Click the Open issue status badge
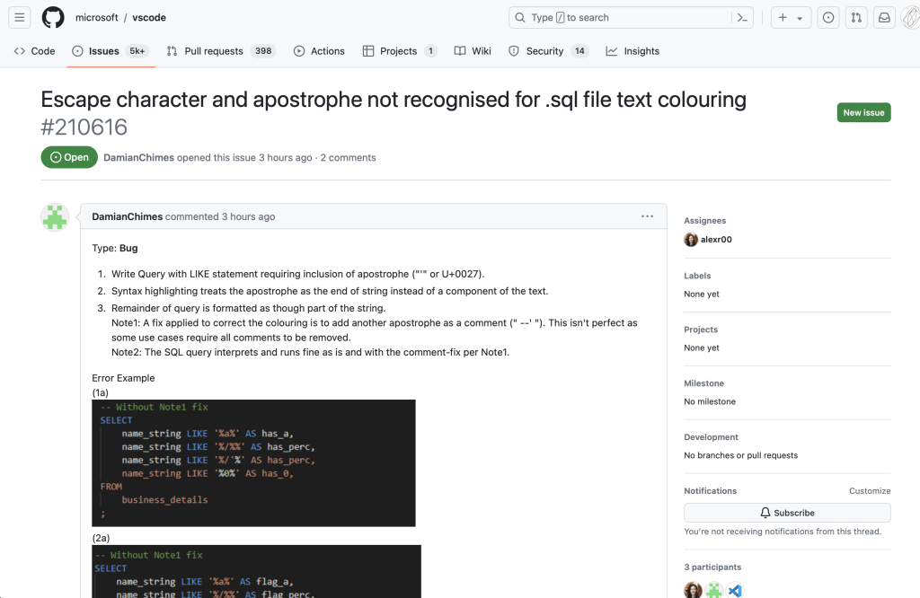 [x=69, y=157]
